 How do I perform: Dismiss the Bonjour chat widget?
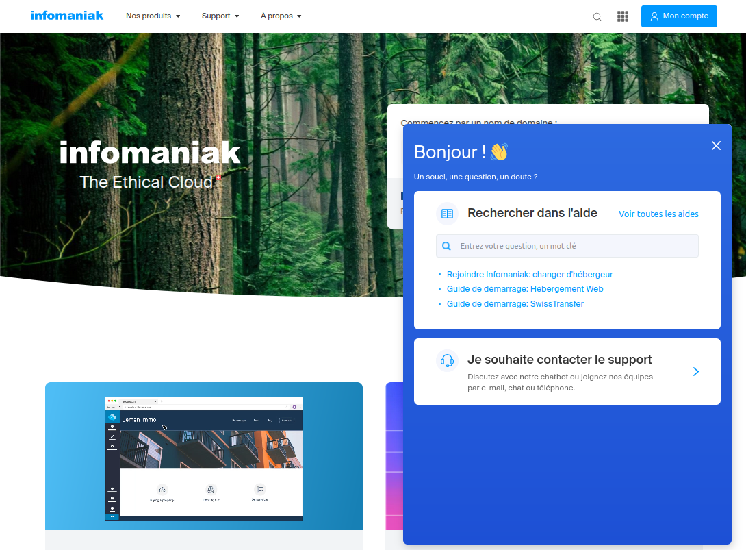(x=716, y=145)
